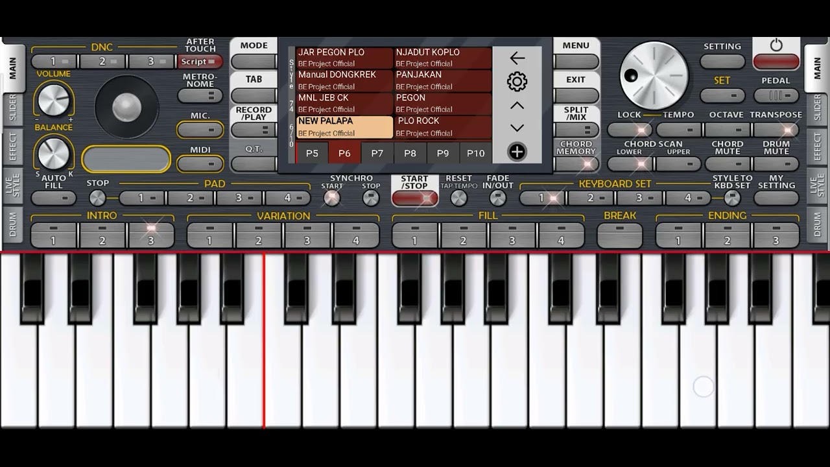Screen dimensions: 830x467
Task: Switch to the P6 page tab
Action: click(344, 153)
